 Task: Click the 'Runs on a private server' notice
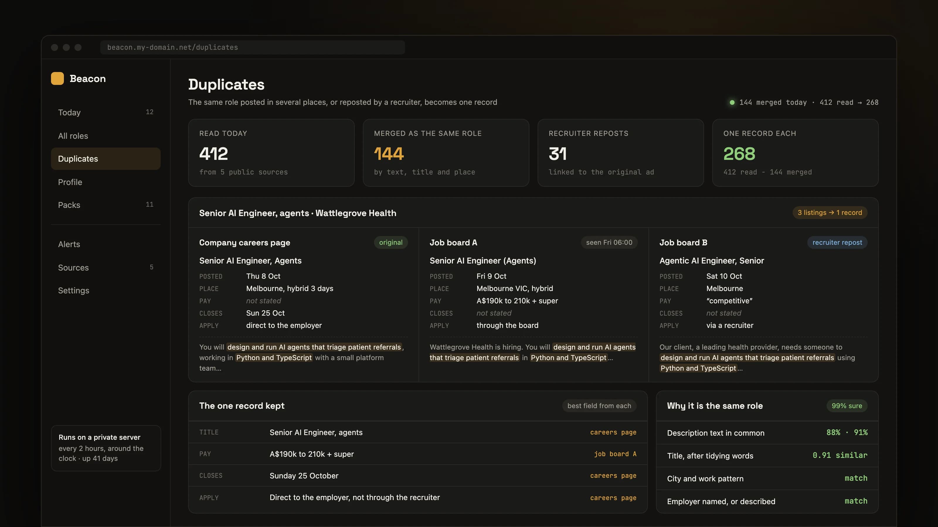coord(106,448)
